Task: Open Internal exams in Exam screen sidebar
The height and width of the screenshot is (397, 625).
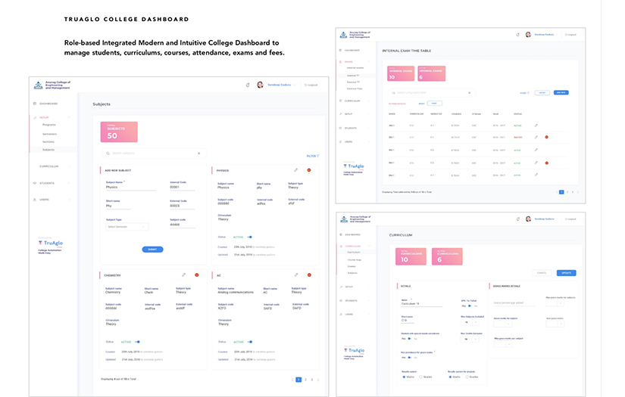Action: click(x=355, y=68)
